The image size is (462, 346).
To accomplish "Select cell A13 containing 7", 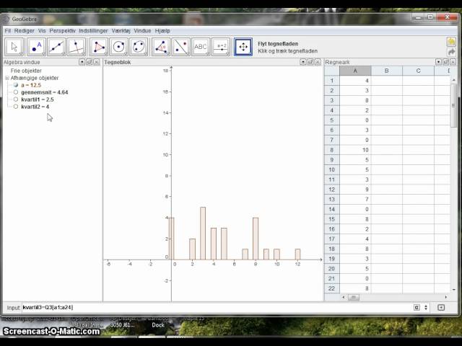I will point(355,200).
